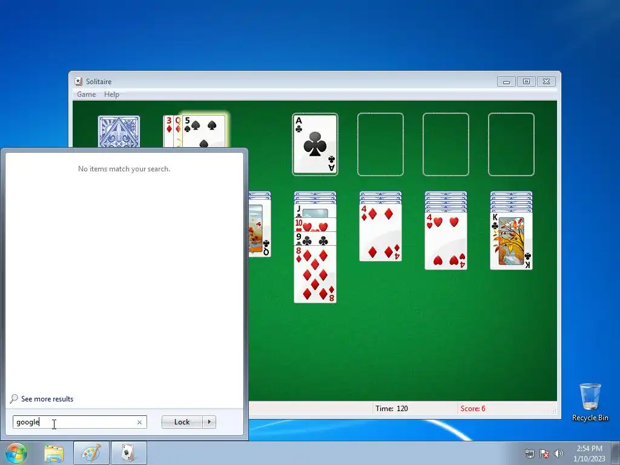Click the Solitaire title bar icon
This screenshot has height=465, width=620.
(x=78, y=82)
